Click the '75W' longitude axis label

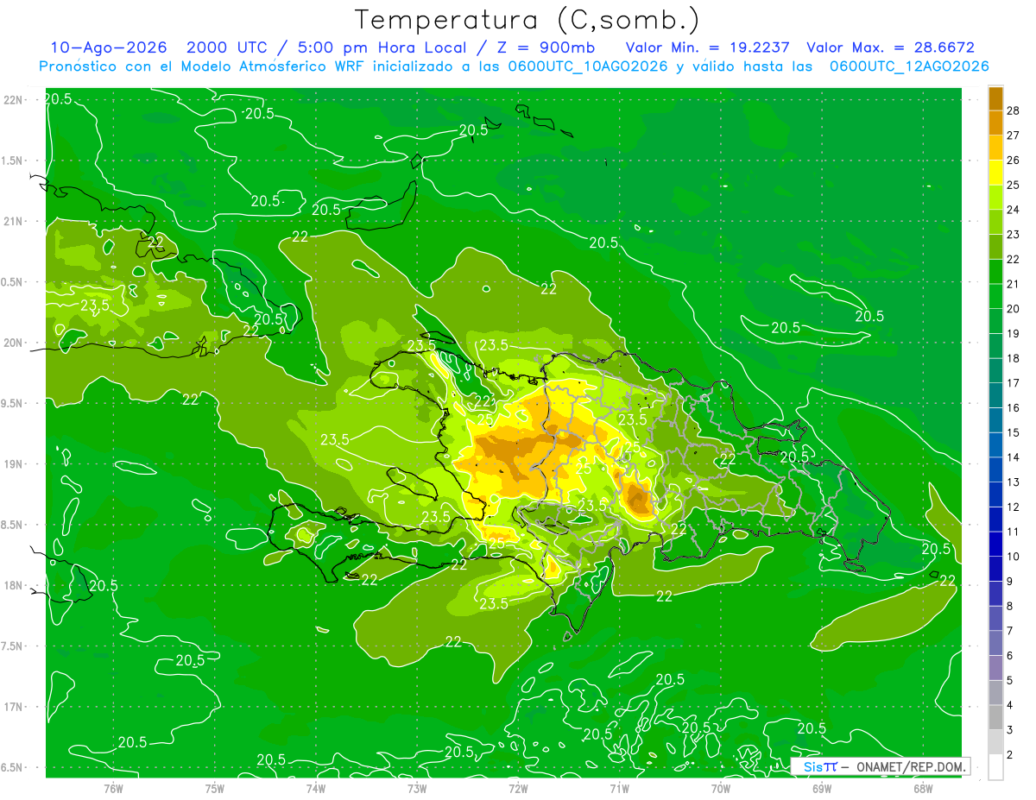[215, 788]
